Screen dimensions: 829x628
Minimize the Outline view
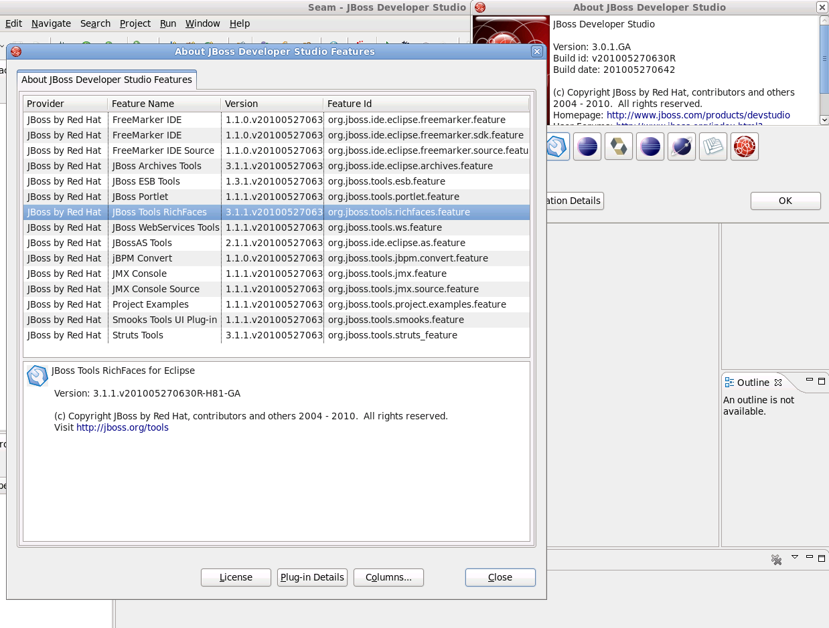[x=810, y=380]
